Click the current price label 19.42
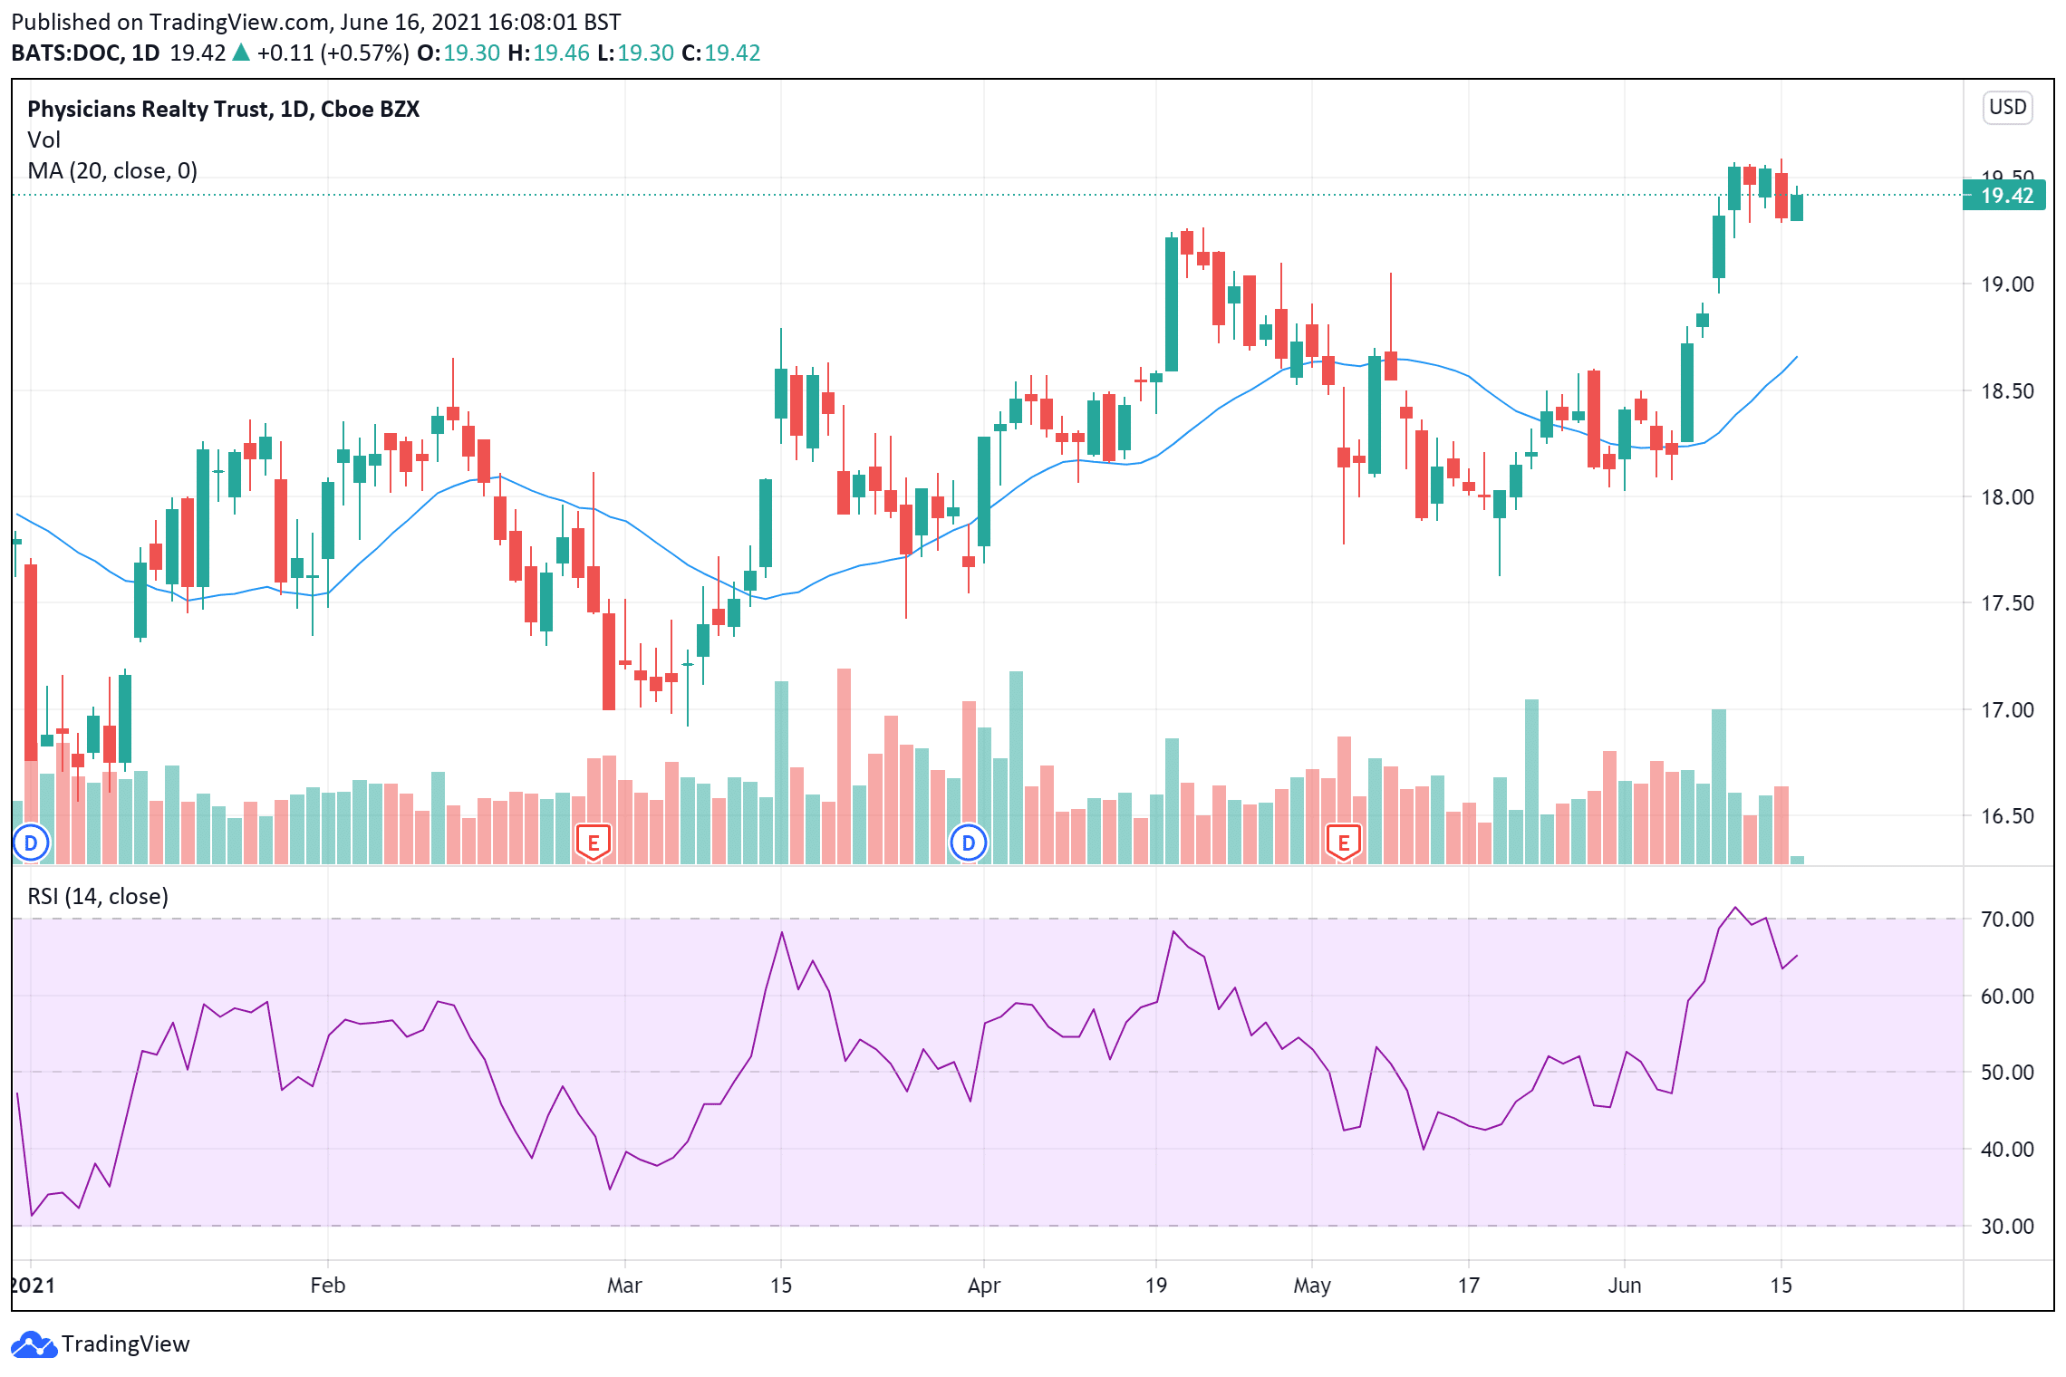Screen dimensions: 2066x1377 point(2004,195)
